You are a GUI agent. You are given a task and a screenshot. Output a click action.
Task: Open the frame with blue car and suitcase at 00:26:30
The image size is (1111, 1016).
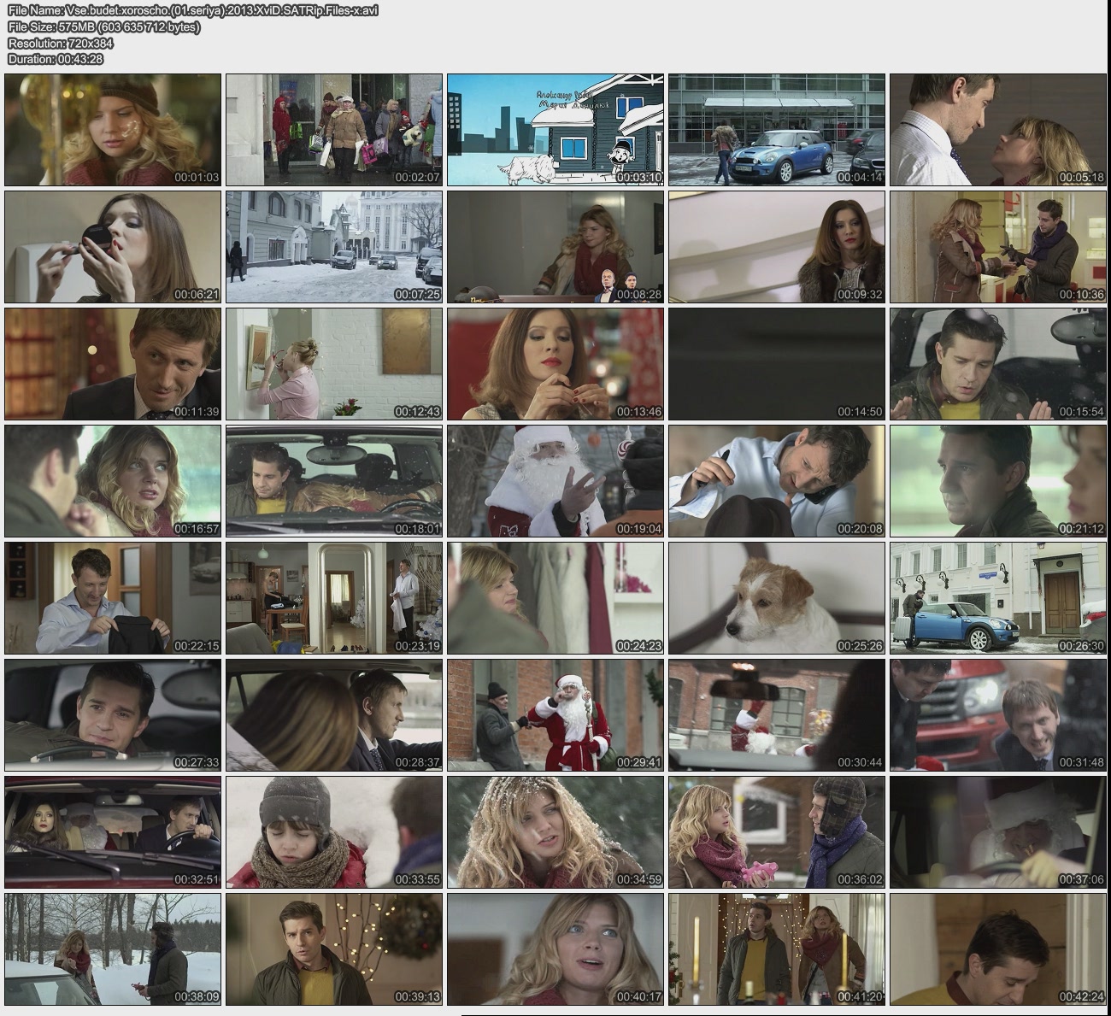coord(997,598)
